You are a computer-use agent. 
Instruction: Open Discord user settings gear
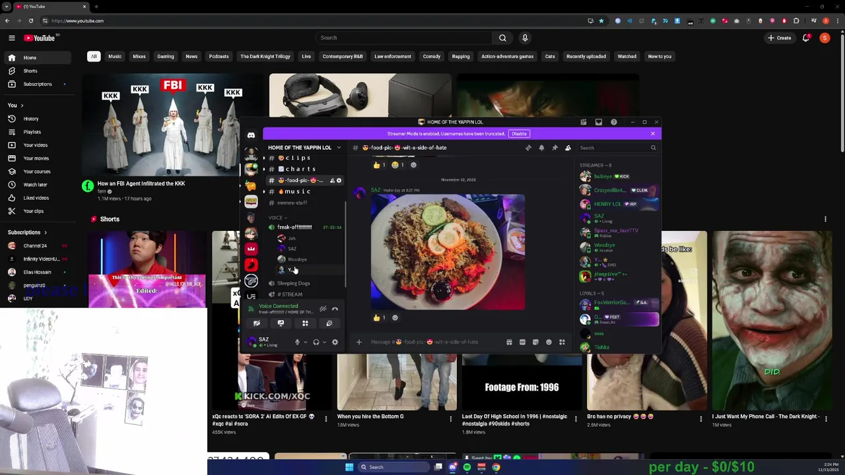[x=335, y=342]
